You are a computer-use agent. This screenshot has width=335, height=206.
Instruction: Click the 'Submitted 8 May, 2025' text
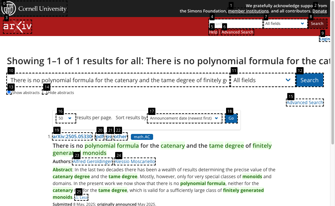click(x=74, y=204)
